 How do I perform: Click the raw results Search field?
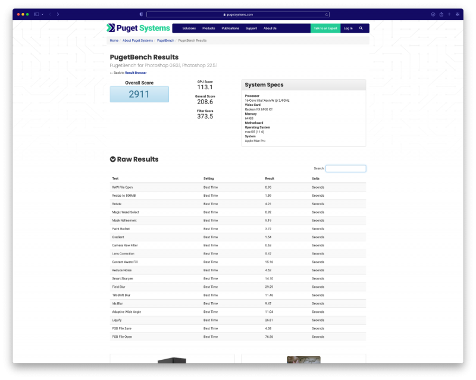(x=346, y=168)
